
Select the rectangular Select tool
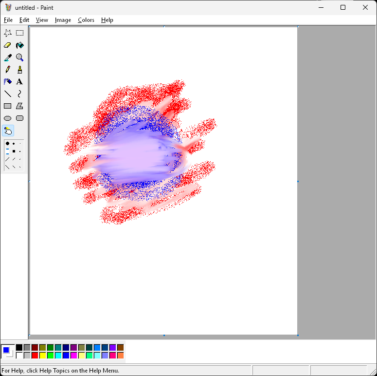coord(19,33)
